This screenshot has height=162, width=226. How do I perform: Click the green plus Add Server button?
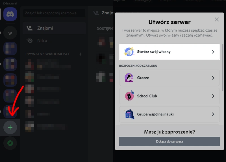pyautogui.click(x=10, y=127)
